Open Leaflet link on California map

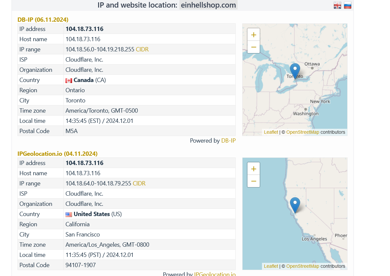tap(271, 266)
